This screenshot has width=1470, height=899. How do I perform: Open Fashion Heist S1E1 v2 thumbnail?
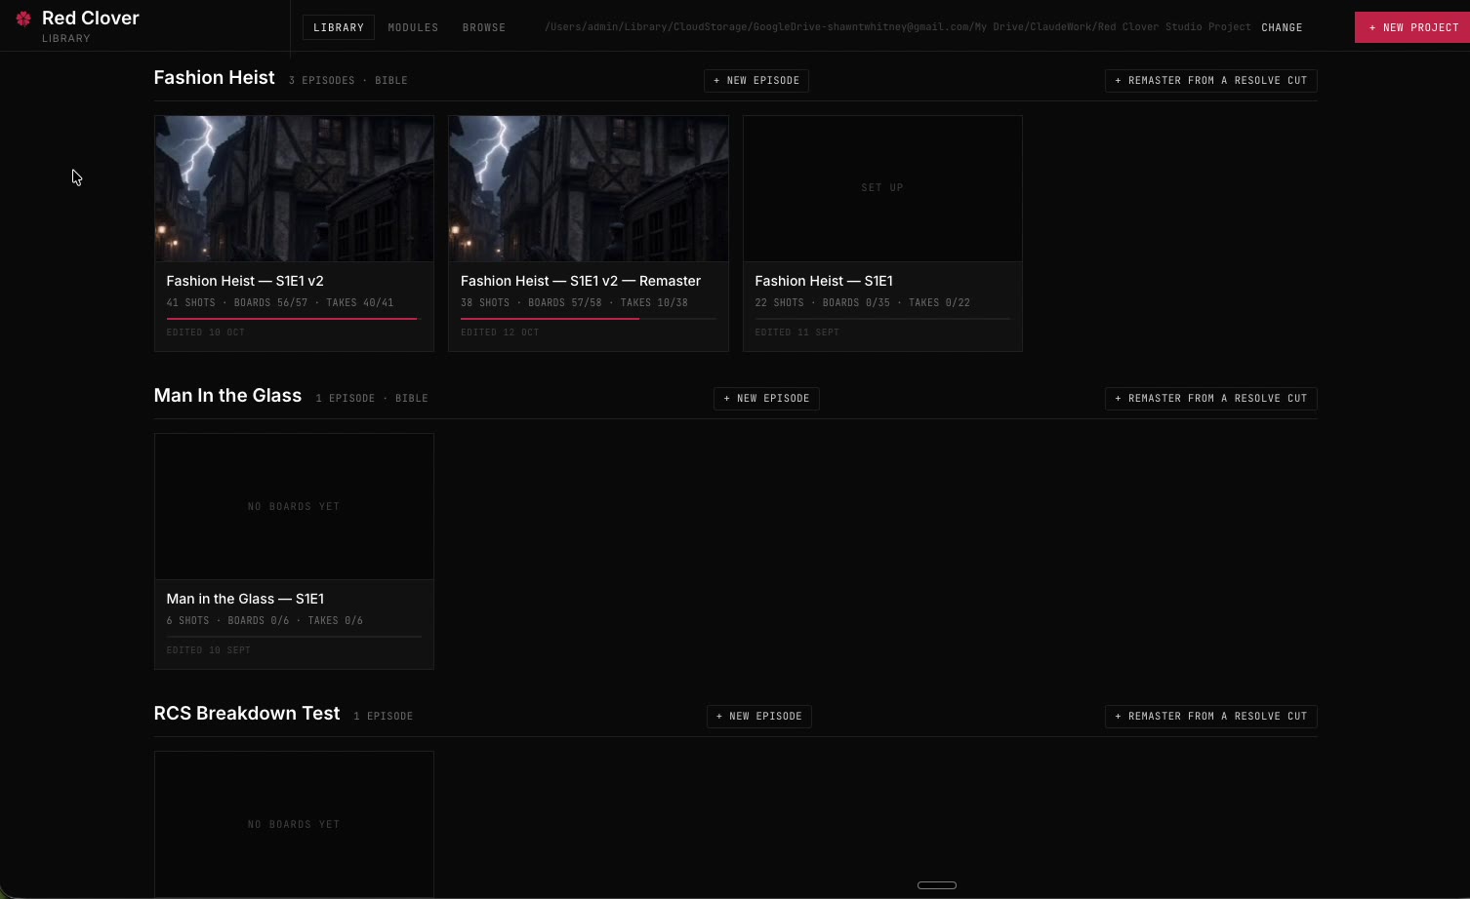tap(294, 189)
